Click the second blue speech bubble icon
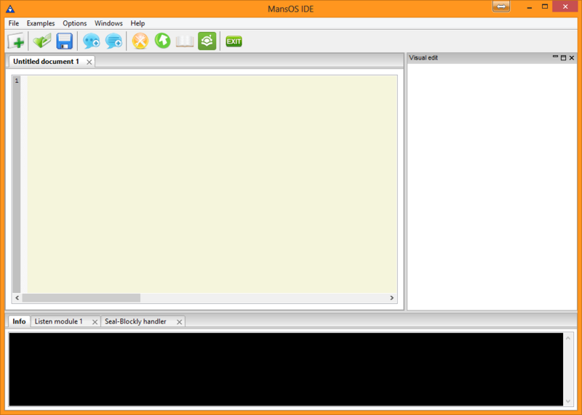 tap(113, 41)
